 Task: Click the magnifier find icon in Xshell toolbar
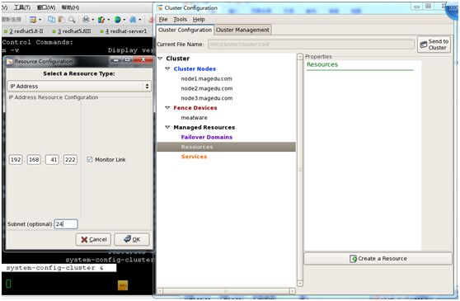tap(72, 20)
